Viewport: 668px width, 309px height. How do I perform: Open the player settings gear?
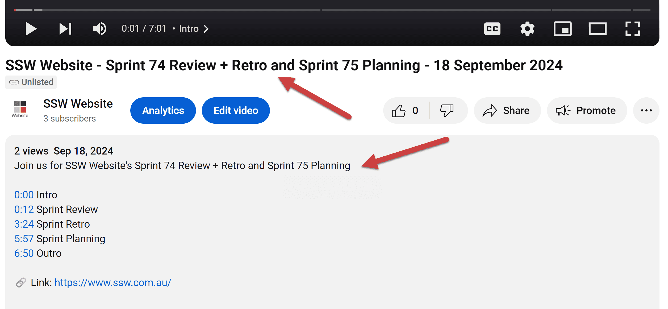click(x=527, y=29)
